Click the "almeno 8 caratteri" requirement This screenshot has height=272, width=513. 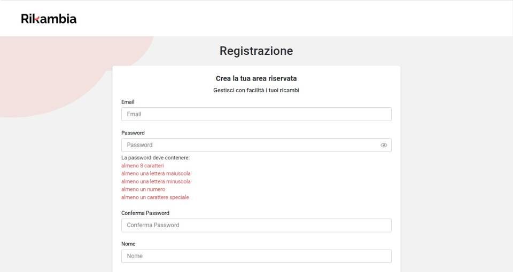tap(143, 166)
